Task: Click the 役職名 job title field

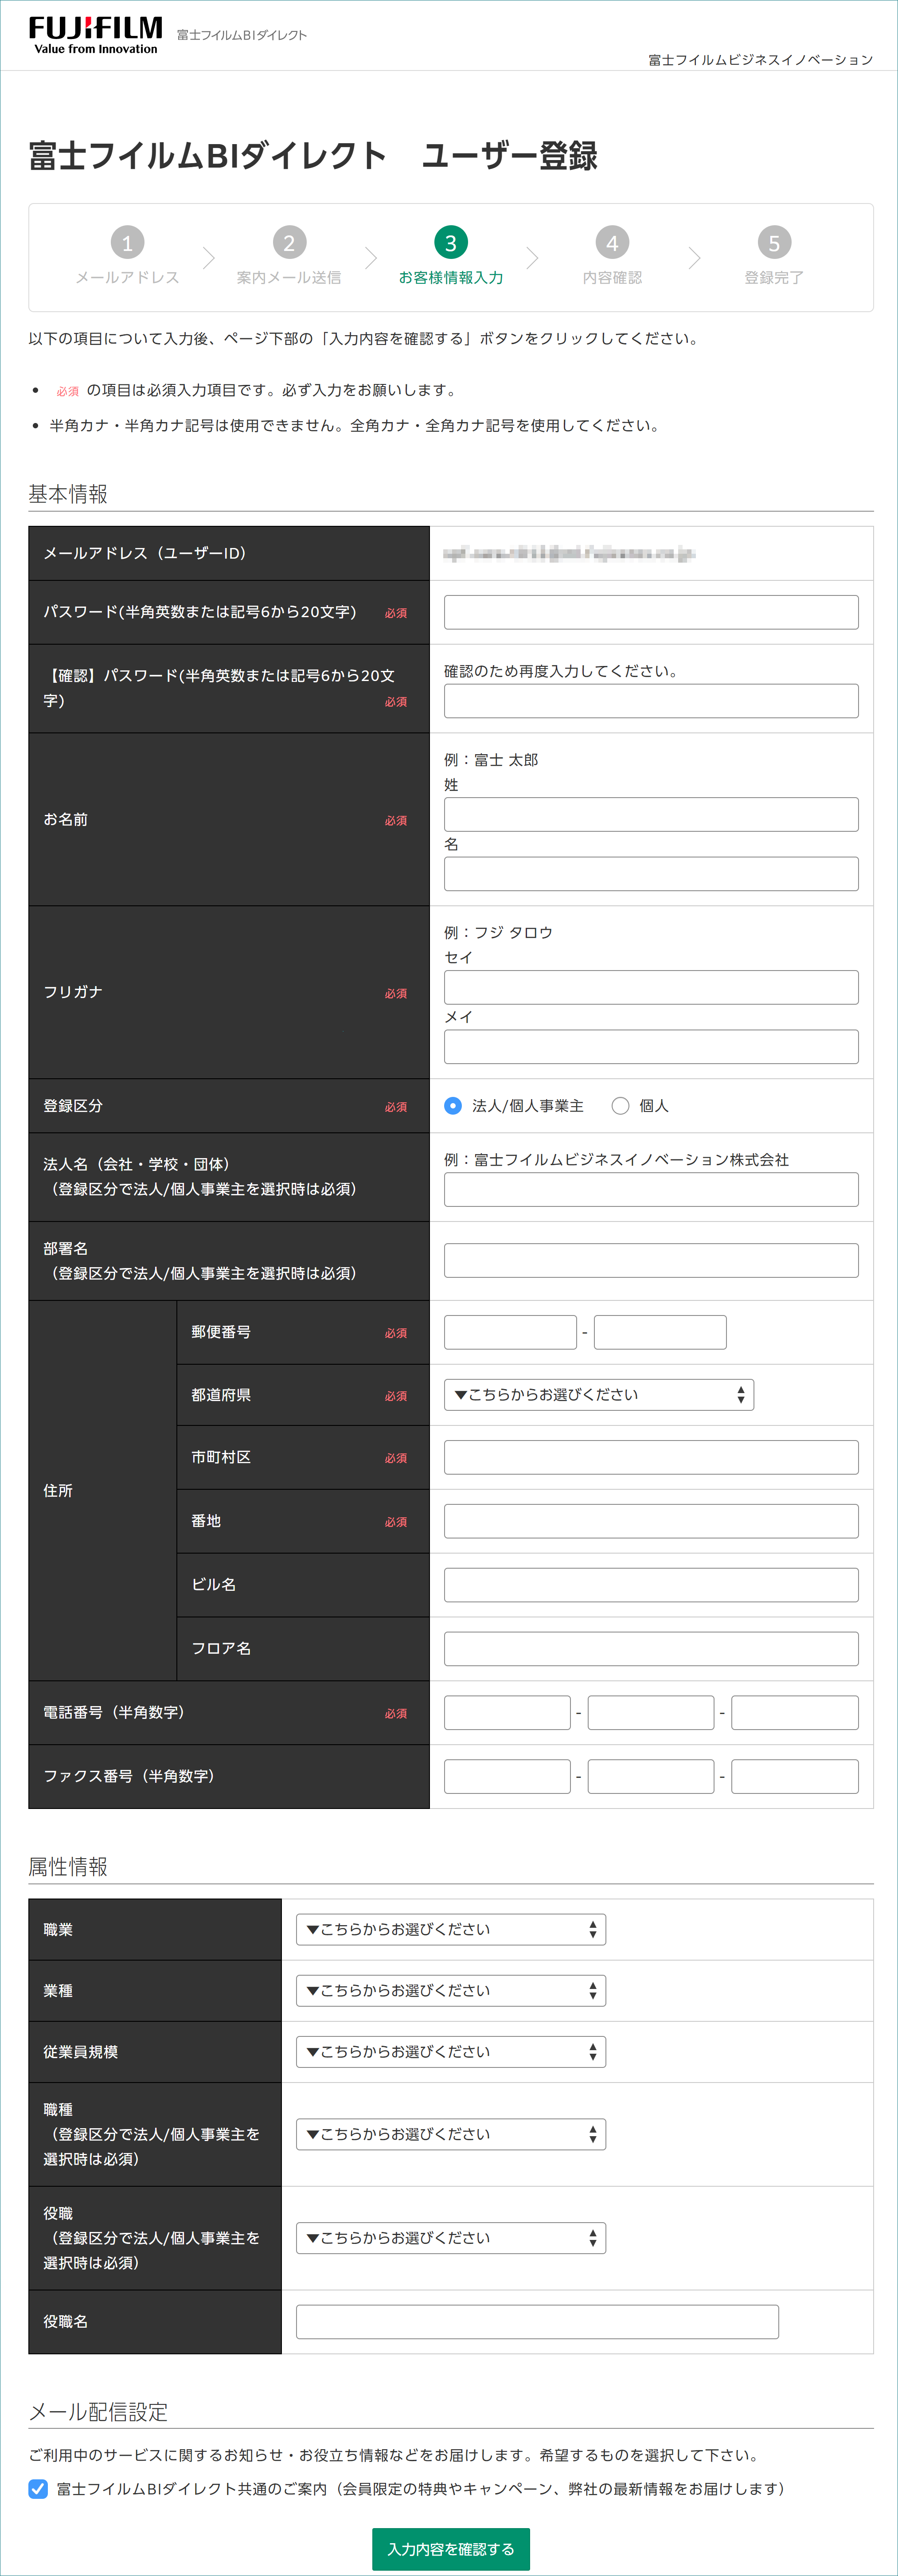Action: tap(537, 2322)
